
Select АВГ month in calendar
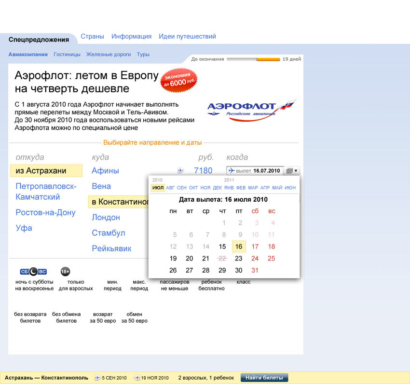(x=170, y=188)
